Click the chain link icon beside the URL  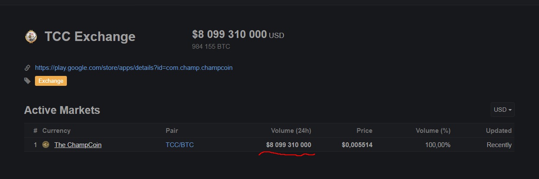pos(28,68)
